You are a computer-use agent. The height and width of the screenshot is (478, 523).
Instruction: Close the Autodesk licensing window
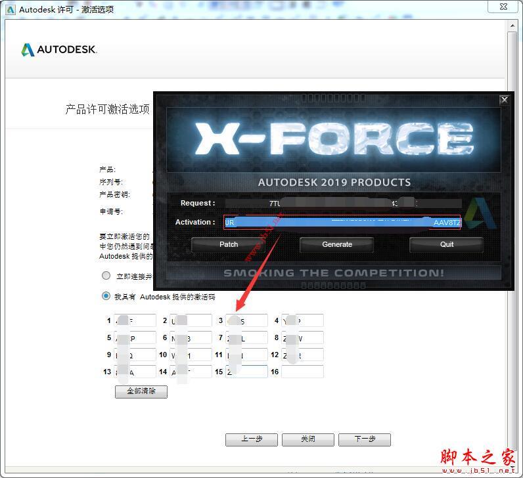[x=504, y=7]
